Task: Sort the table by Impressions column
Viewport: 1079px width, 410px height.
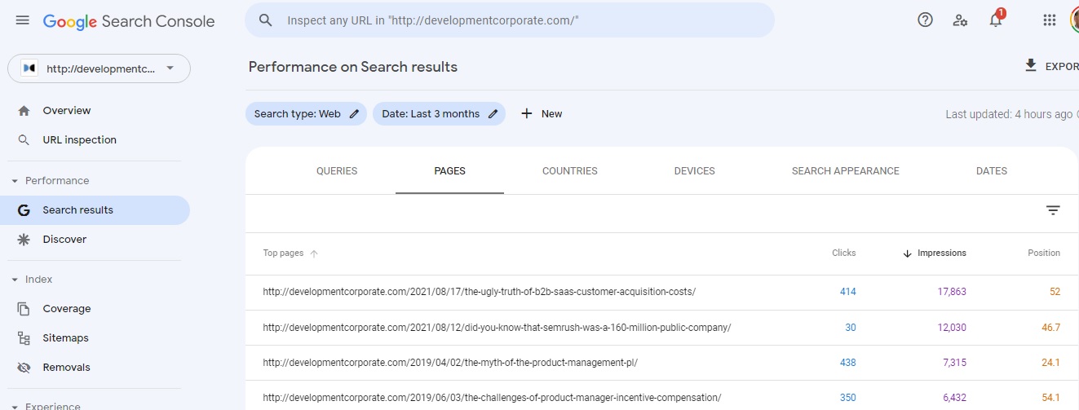Action: (x=941, y=253)
